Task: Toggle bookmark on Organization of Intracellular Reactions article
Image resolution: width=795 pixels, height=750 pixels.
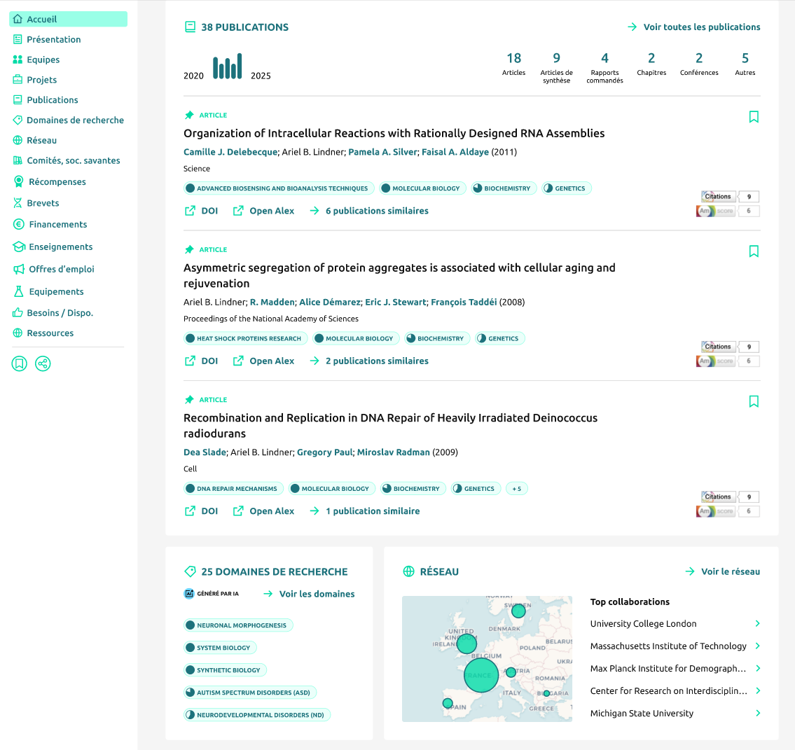Action: coord(754,117)
